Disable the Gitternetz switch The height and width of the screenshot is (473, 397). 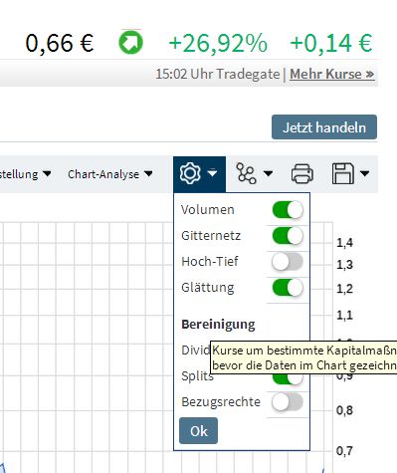coord(288,236)
